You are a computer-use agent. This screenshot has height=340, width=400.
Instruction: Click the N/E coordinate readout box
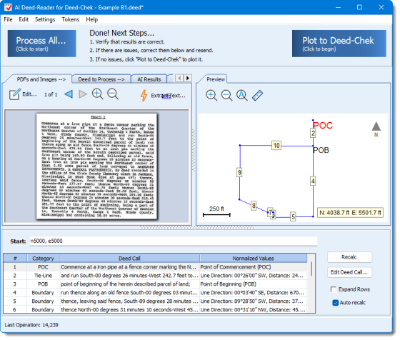click(350, 213)
